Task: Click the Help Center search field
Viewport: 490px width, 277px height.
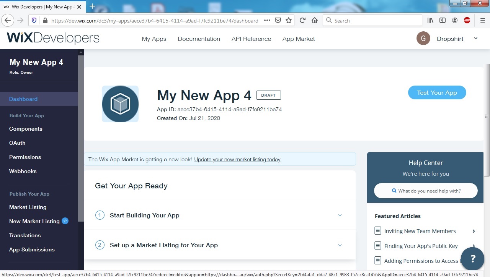Action: click(x=426, y=191)
